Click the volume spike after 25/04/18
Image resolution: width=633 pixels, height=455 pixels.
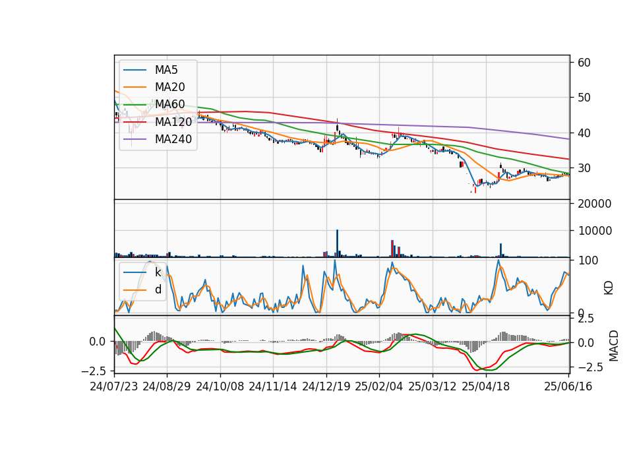pyautogui.click(x=500, y=251)
